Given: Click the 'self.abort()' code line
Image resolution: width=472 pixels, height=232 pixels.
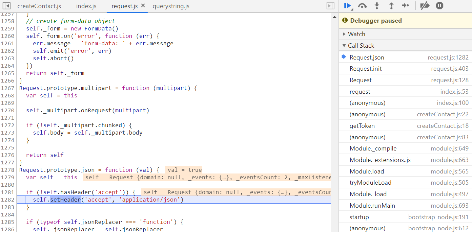Looking at the screenshot, I should [54, 58].
